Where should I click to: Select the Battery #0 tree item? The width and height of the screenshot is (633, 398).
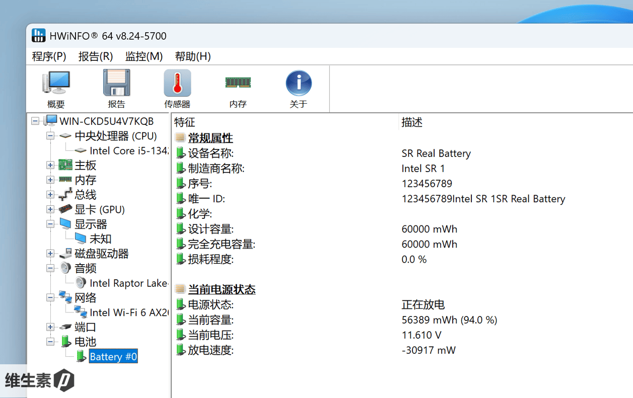[x=113, y=357]
